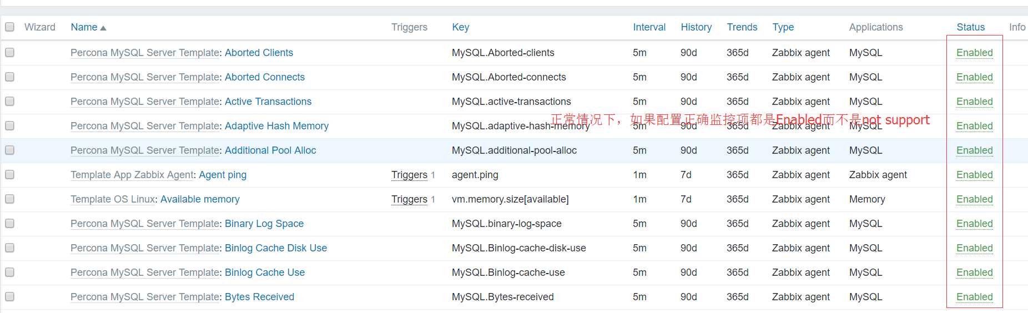Select the agent.ping key text
This screenshot has height=313, width=1028.
coord(475,175)
